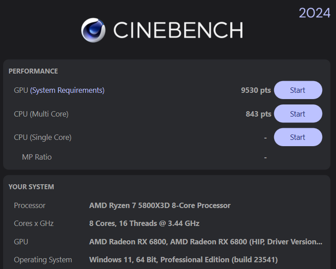Click the CINEBENCH title text
Image resolution: width=336 pixels, height=269 pixels.
pyautogui.click(x=178, y=30)
